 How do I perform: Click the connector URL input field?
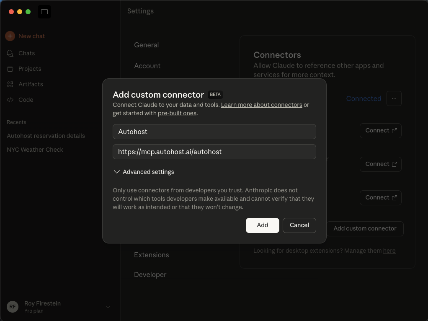point(214,152)
